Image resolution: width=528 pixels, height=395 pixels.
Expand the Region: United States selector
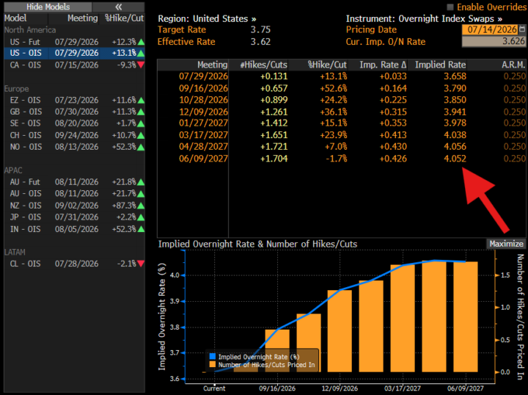tap(207, 18)
